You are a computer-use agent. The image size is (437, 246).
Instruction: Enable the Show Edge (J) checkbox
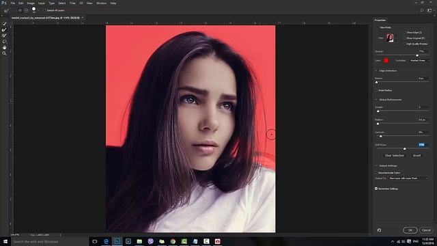click(404, 32)
